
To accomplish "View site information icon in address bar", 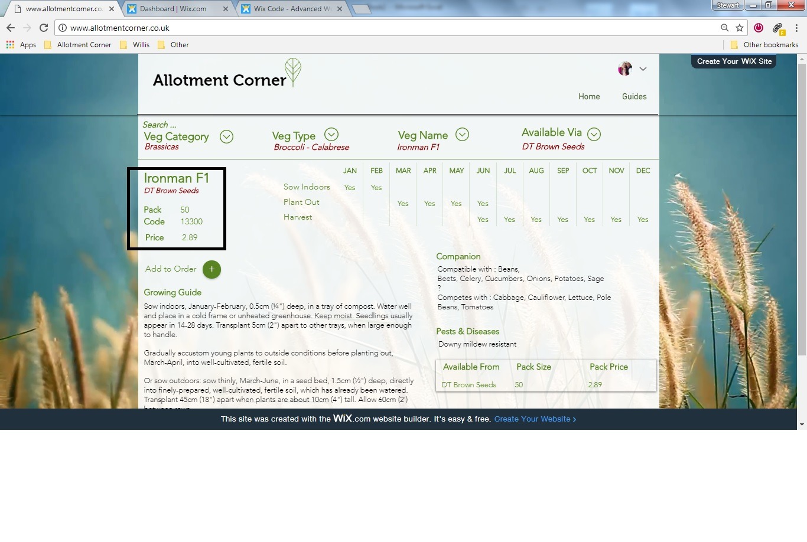I will 63,28.
